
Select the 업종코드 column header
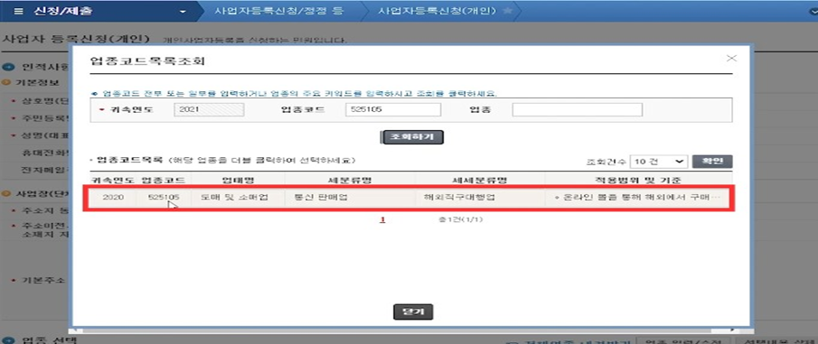pos(163,180)
